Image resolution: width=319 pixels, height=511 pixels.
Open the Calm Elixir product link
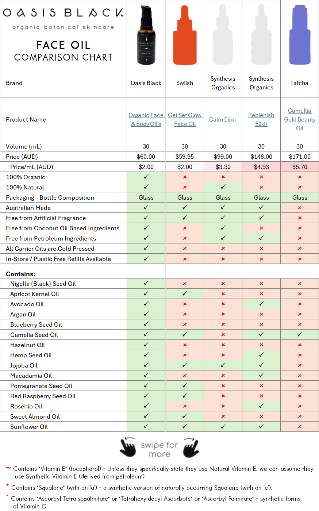[x=223, y=119]
